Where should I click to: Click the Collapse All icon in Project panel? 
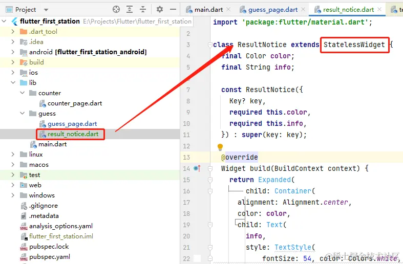pos(143,9)
